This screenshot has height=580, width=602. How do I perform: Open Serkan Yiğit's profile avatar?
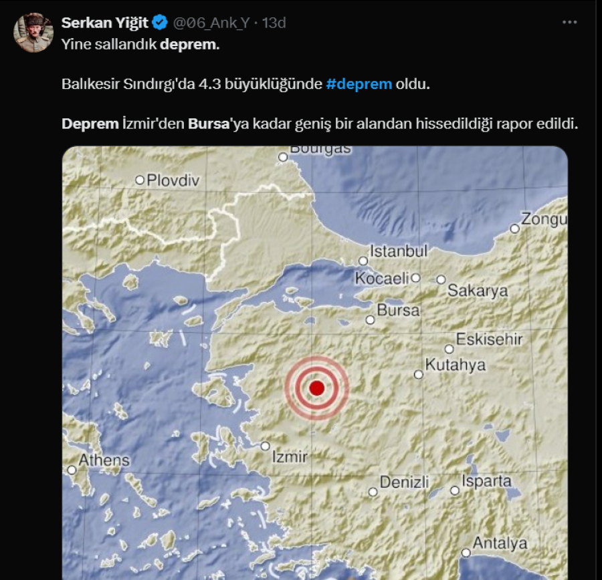[33, 33]
